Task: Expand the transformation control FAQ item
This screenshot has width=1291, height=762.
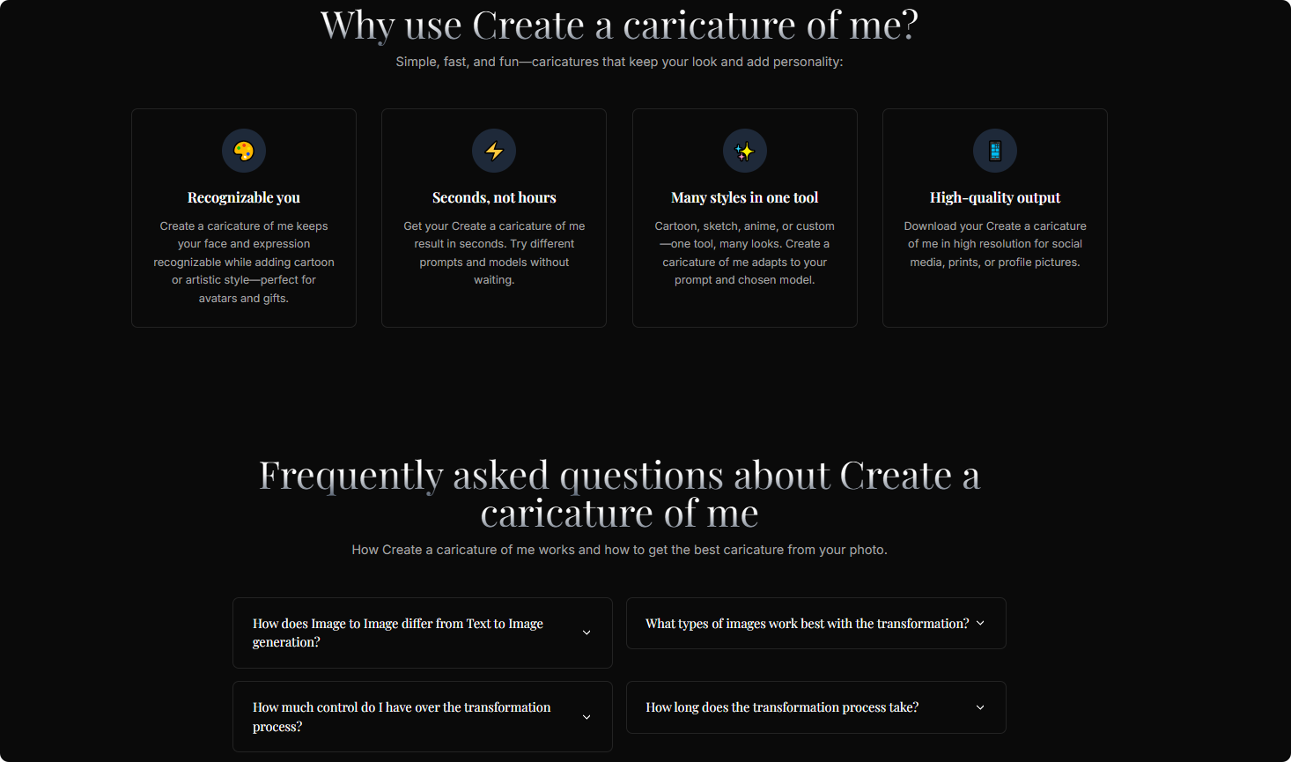Action: pyautogui.click(x=422, y=716)
